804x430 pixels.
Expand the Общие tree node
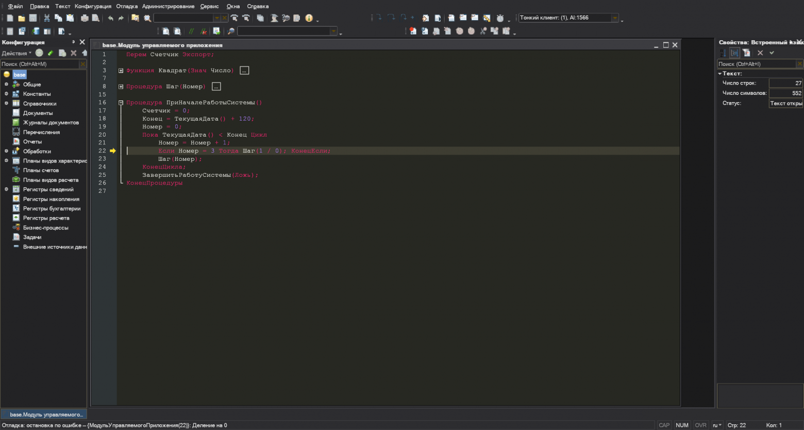click(6, 84)
